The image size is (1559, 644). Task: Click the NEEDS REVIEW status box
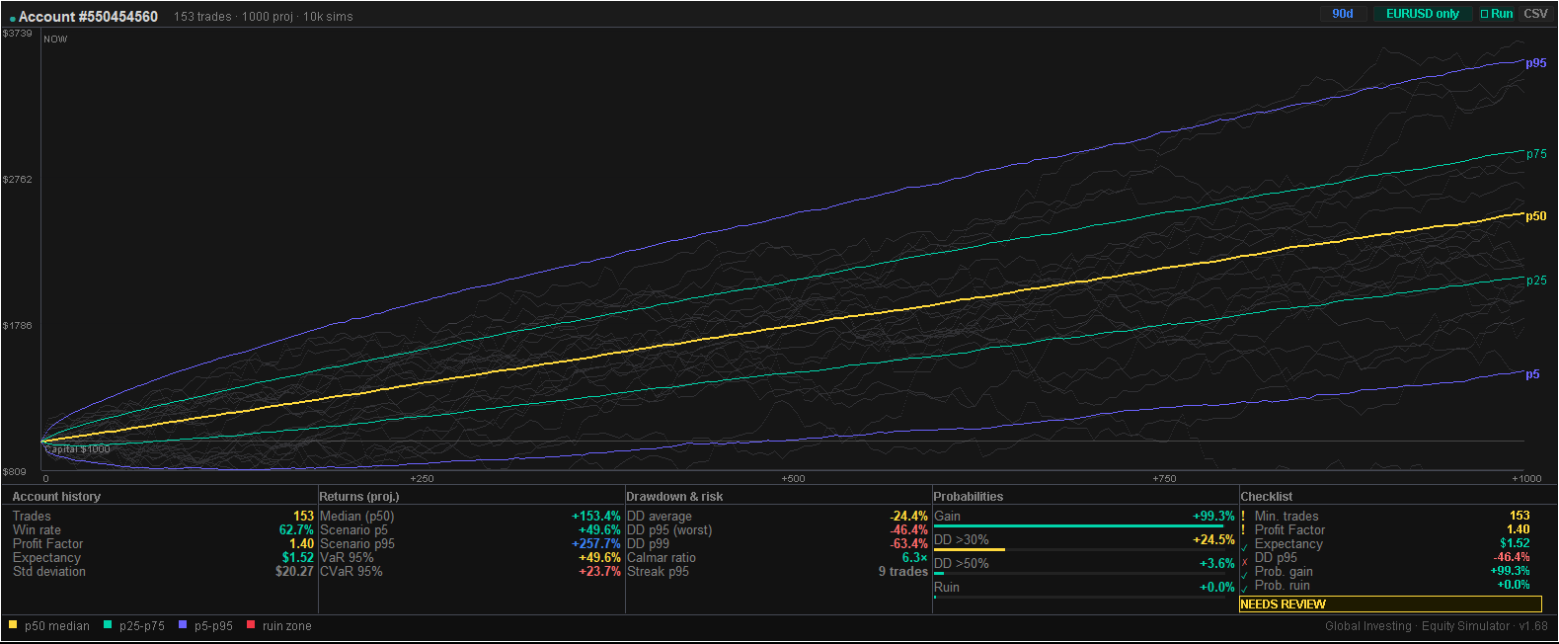(x=1390, y=604)
